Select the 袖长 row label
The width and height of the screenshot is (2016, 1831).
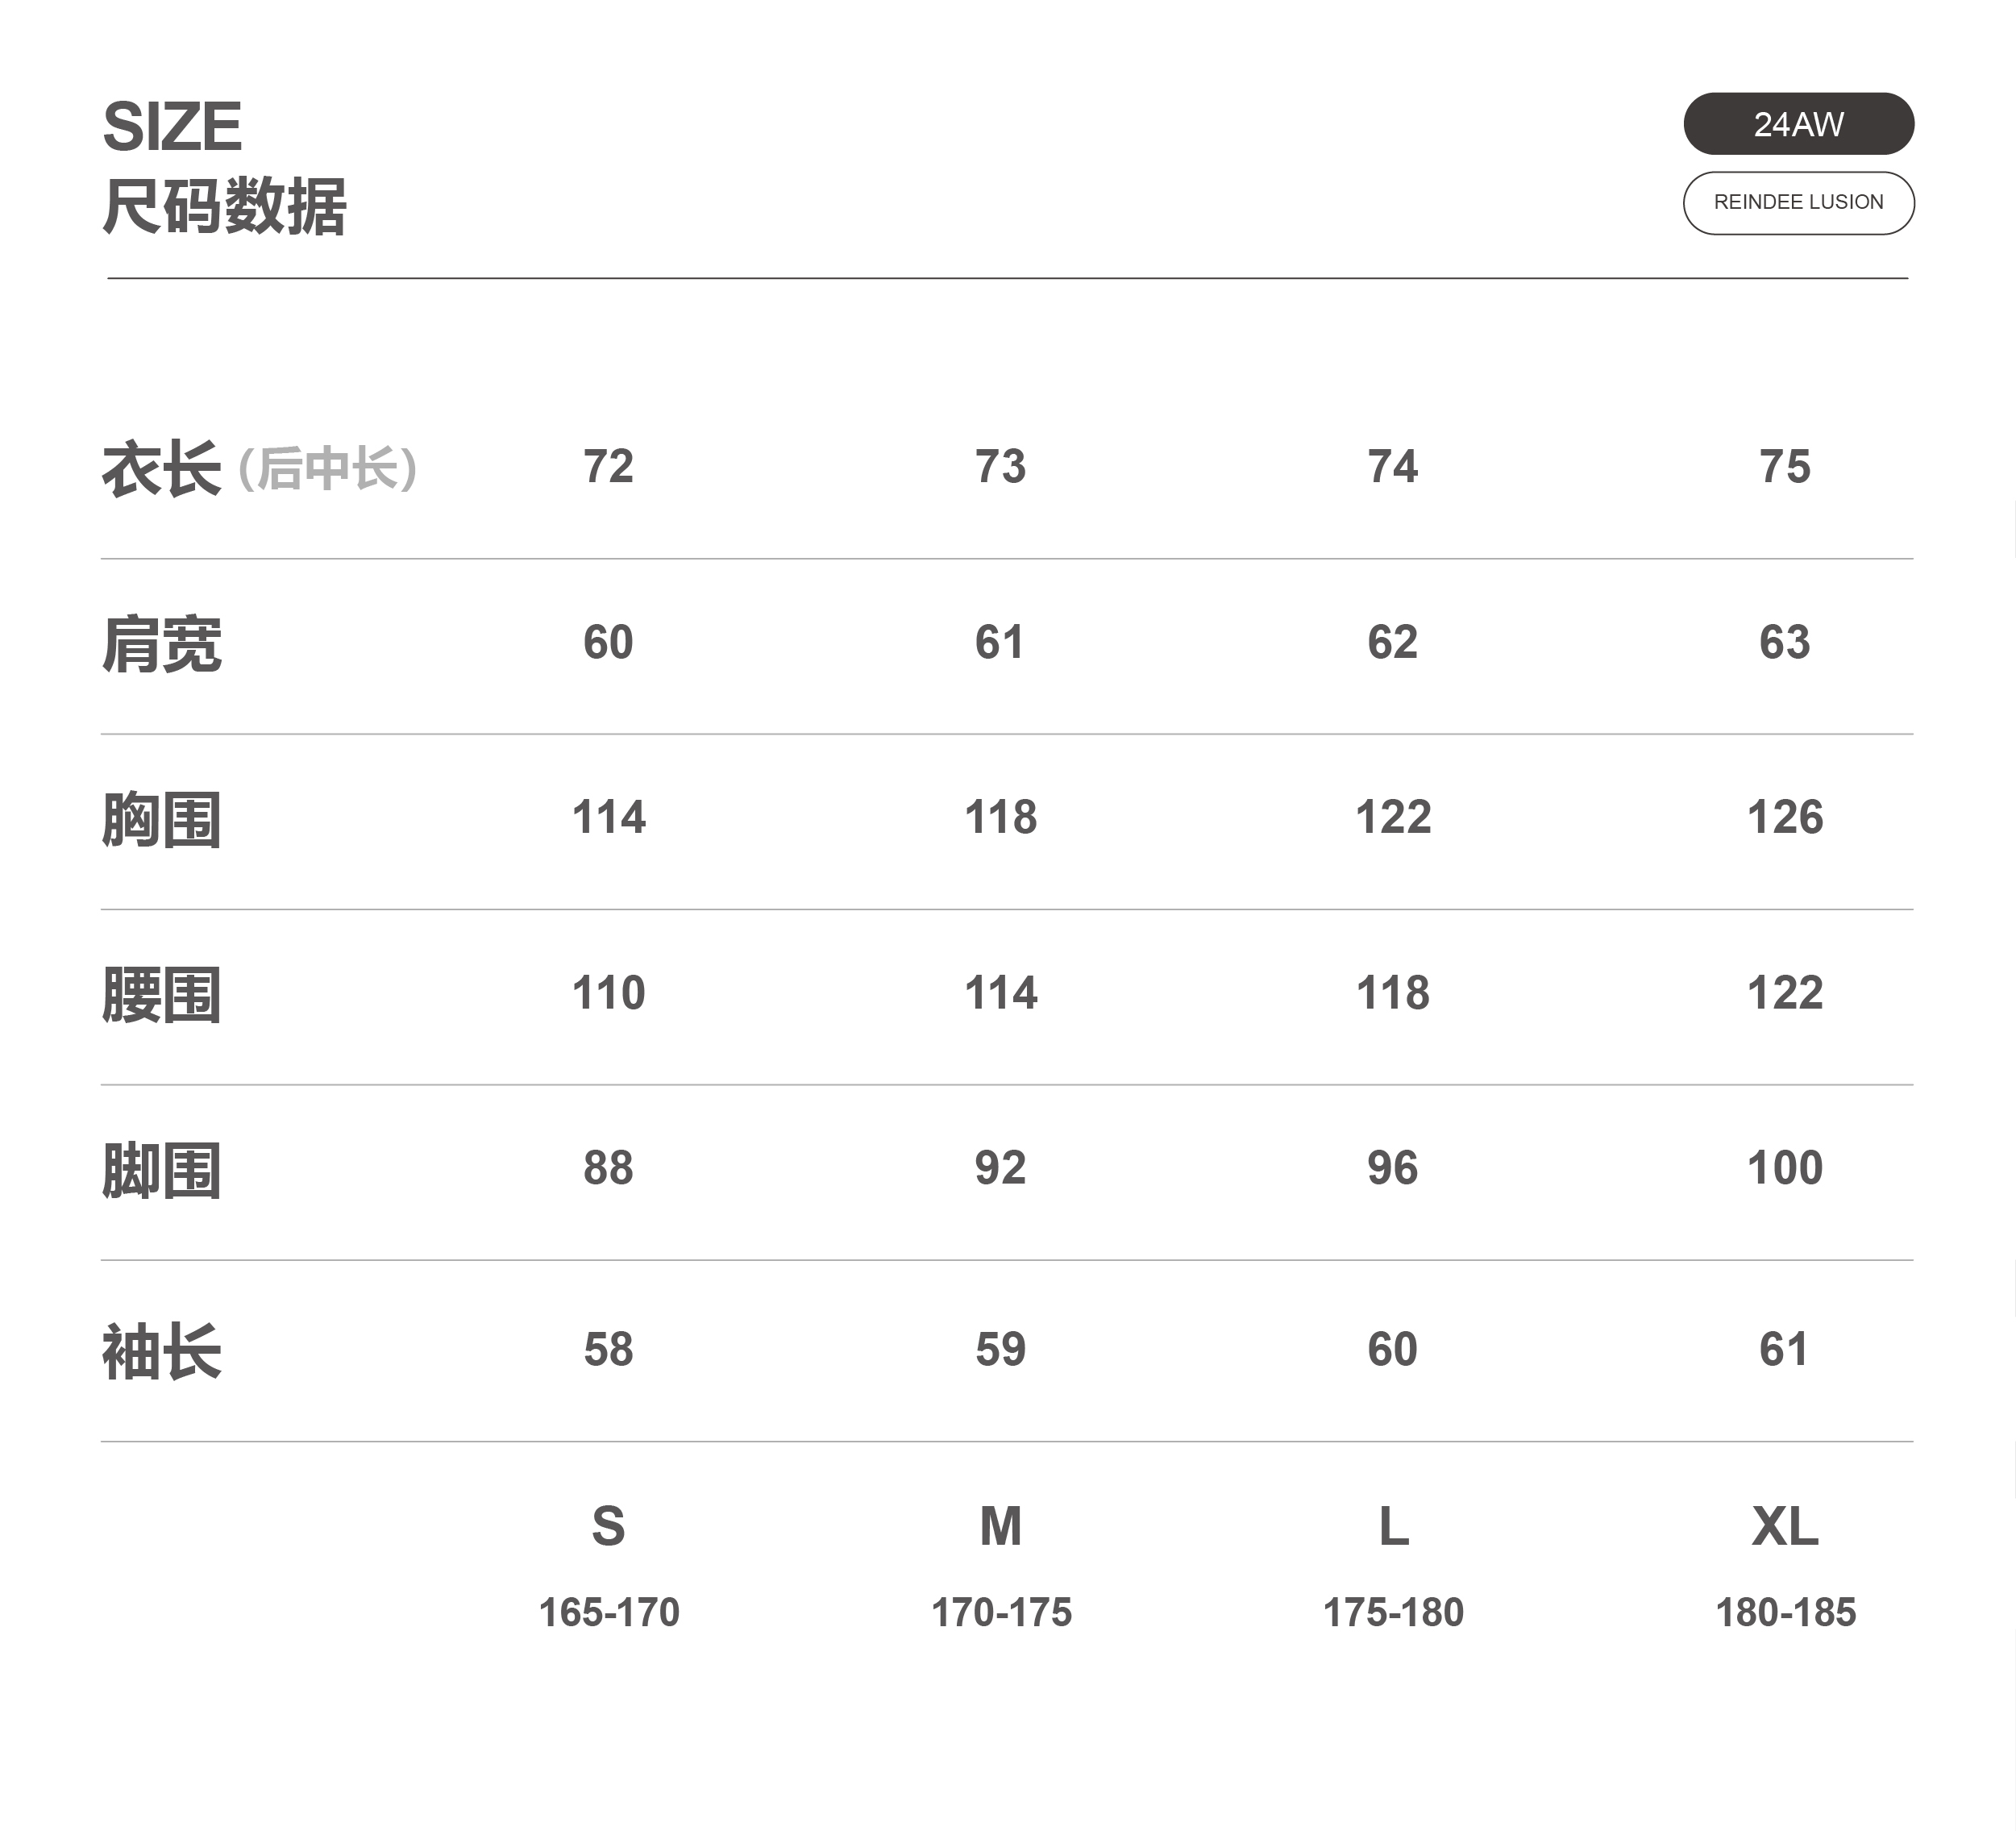pos(161,1351)
